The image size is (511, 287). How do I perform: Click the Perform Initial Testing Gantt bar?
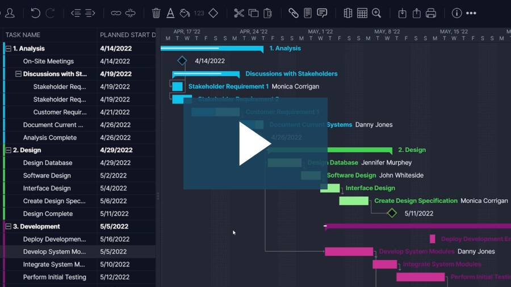[x=420, y=277]
